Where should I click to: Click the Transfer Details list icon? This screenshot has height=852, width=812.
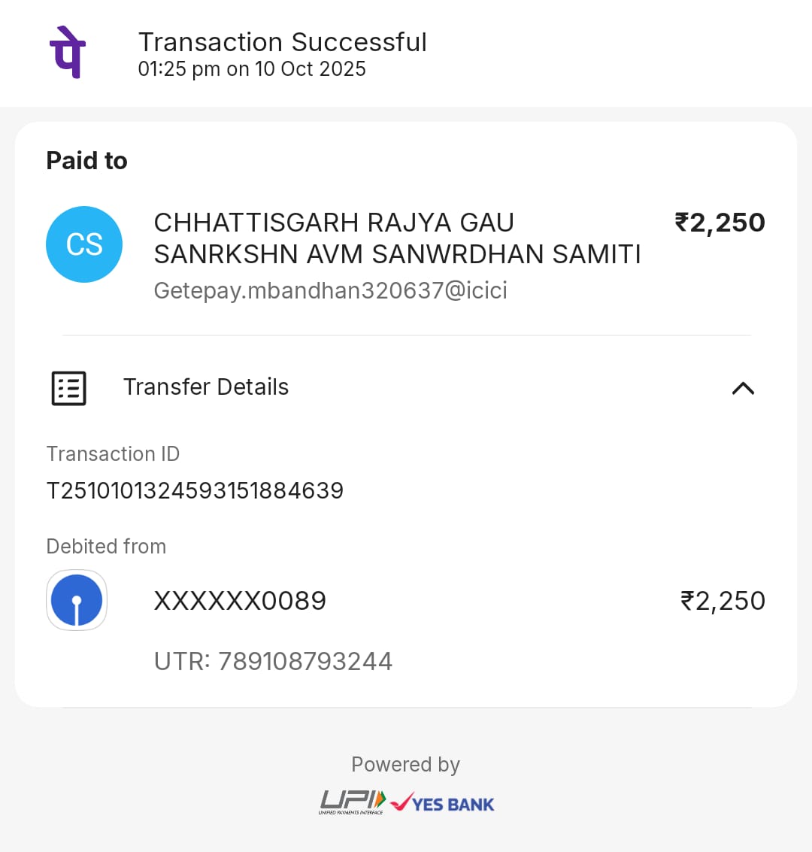point(68,388)
